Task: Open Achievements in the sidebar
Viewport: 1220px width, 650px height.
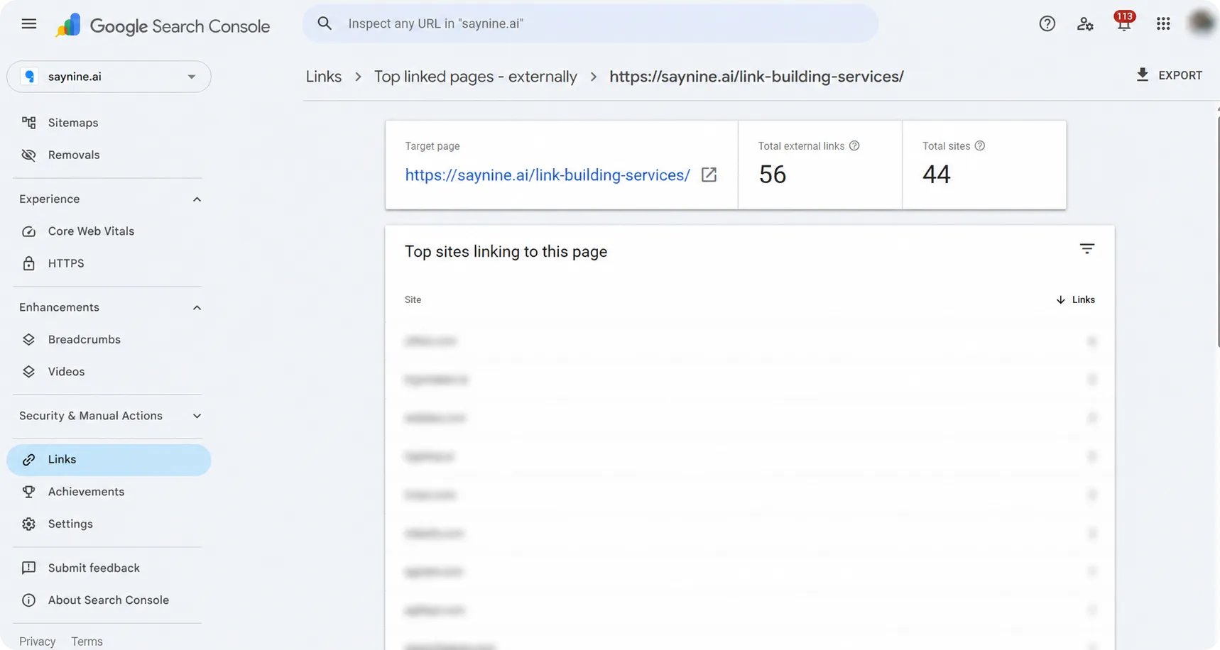Action: pos(86,492)
